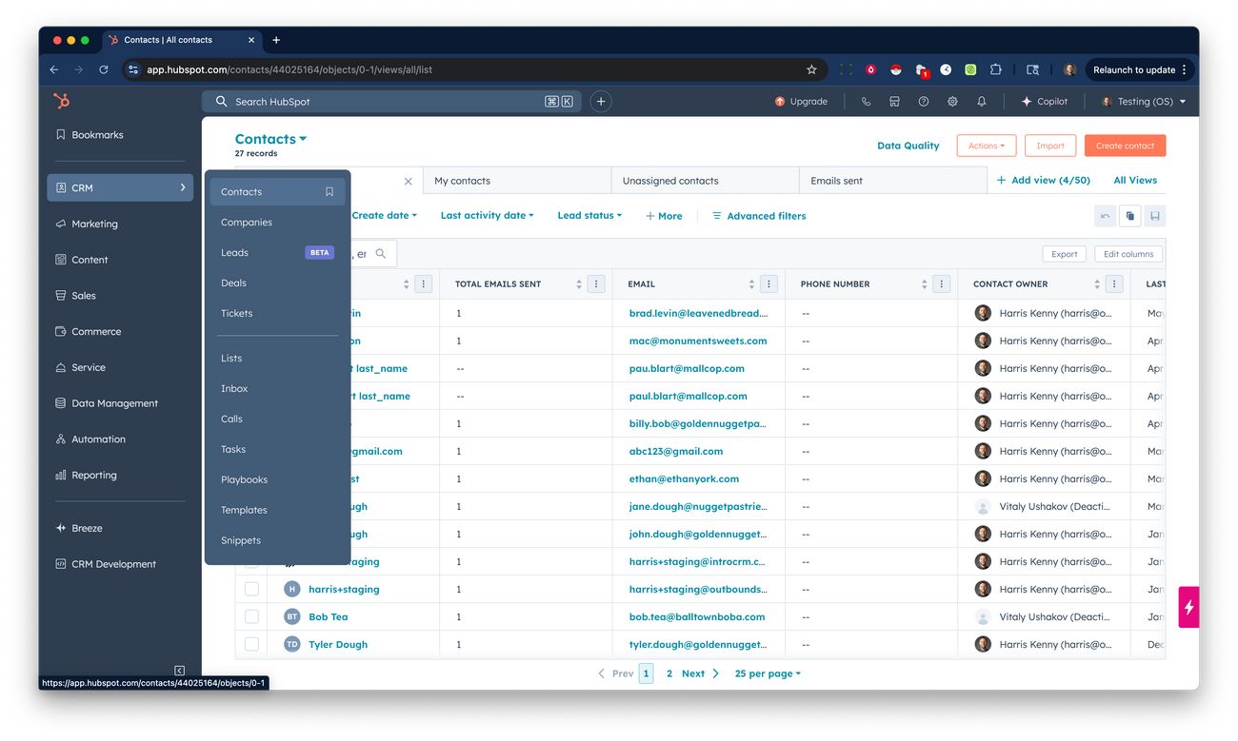This screenshot has width=1238, height=741.
Task: Click the help question-mark icon
Action: point(922,100)
